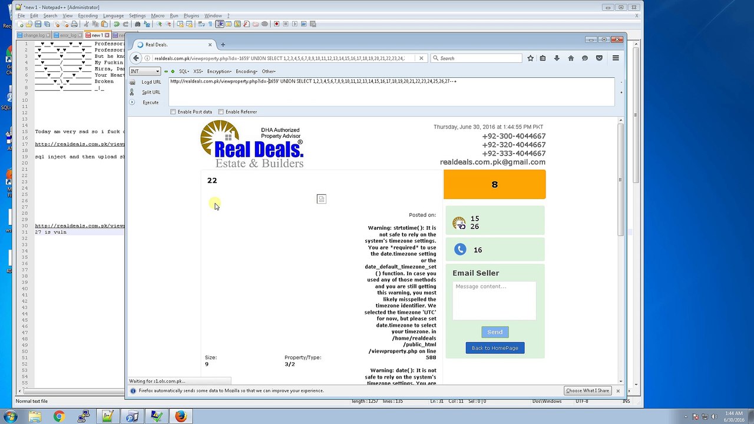
Task: Click Notepad++ Print toolbar icon
Action: point(74,24)
